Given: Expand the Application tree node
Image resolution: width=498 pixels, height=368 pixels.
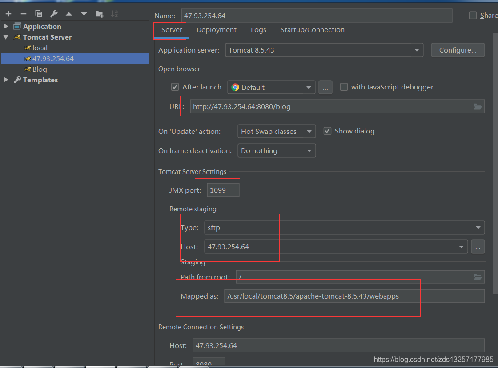Looking at the screenshot, I should [6, 26].
